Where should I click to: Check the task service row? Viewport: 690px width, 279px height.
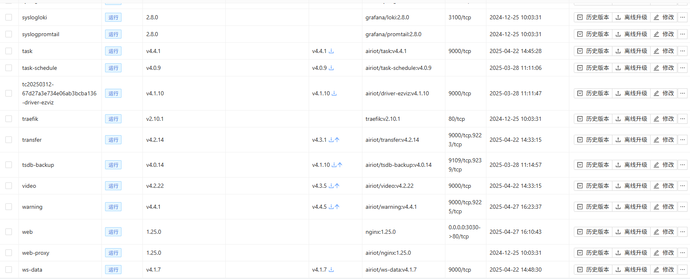(9, 51)
